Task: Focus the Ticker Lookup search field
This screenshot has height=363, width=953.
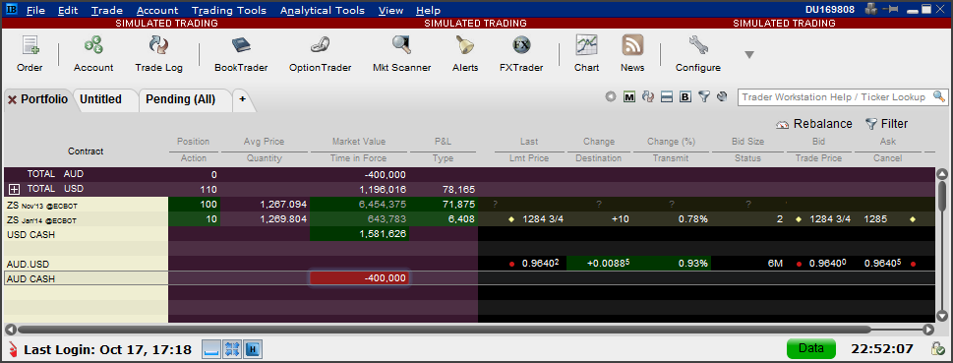Action: click(835, 97)
